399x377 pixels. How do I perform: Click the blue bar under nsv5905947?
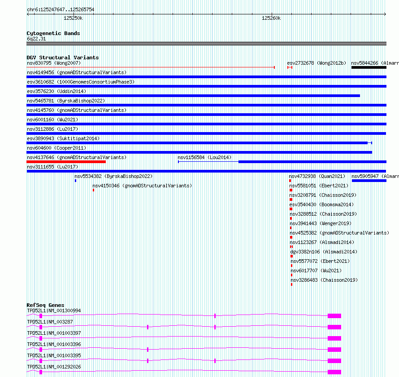(369, 181)
